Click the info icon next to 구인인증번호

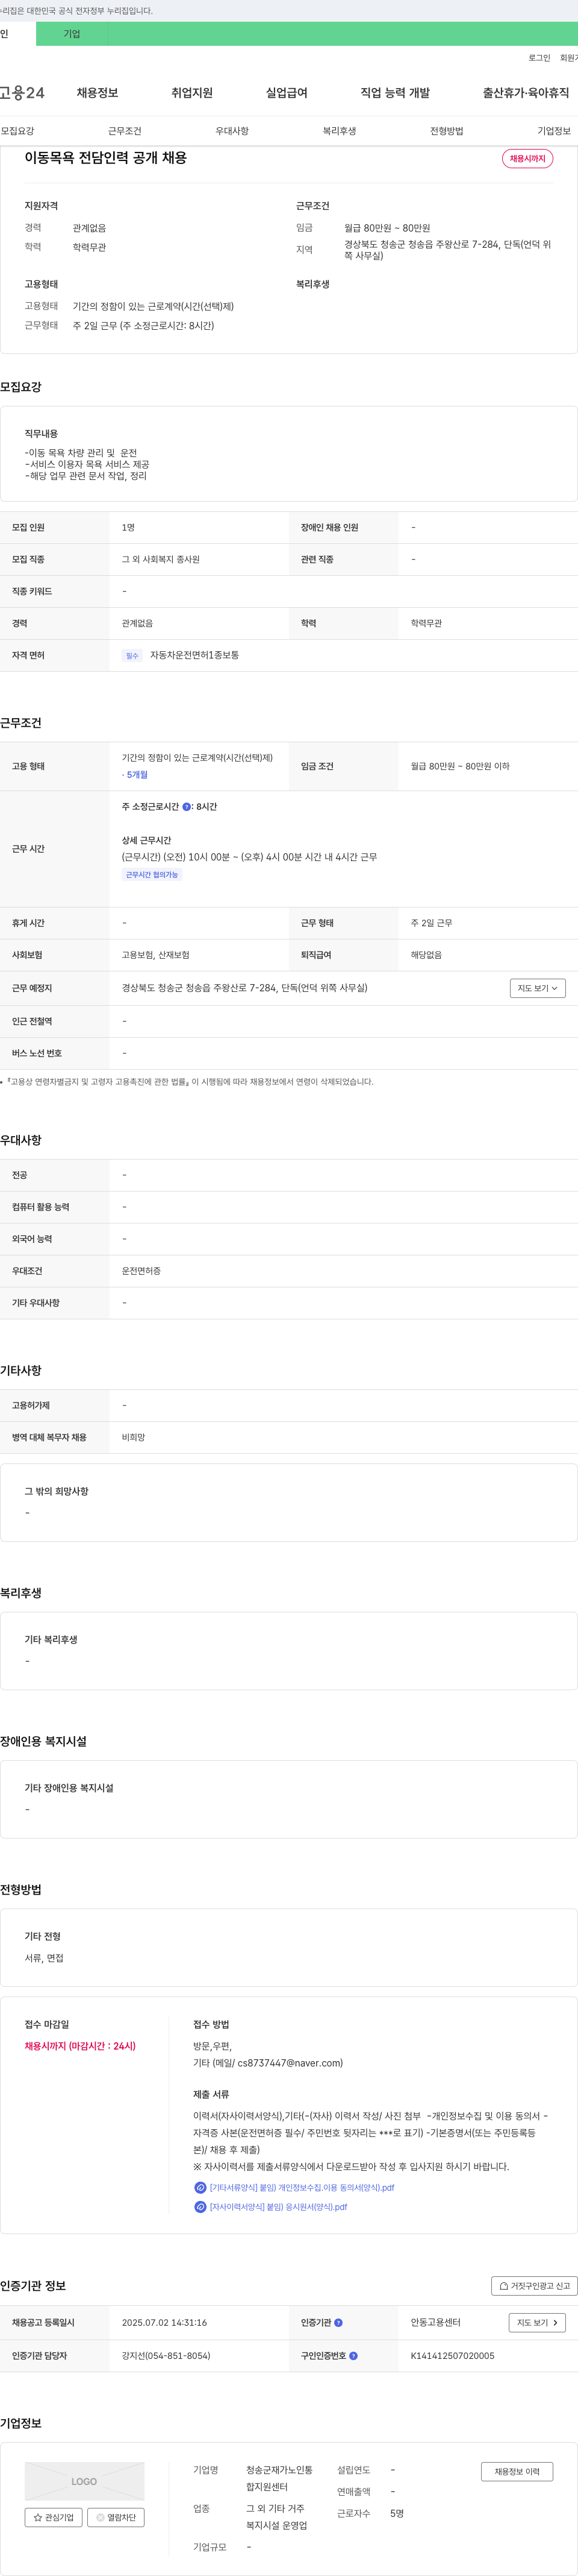point(353,2355)
